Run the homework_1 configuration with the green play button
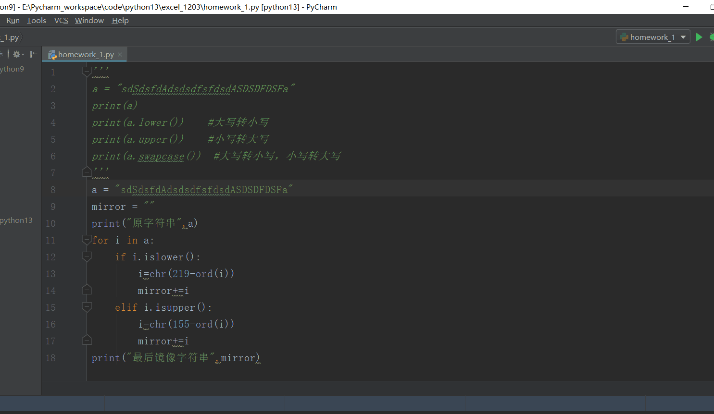The width and height of the screenshot is (714, 414). 699,37
